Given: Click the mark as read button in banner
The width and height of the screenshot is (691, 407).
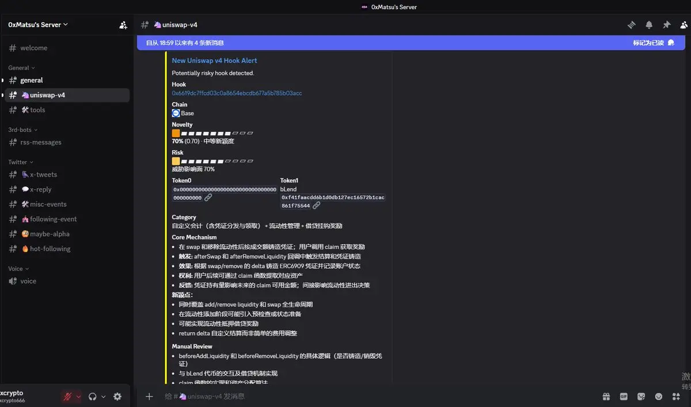Looking at the screenshot, I should pos(654,43).
